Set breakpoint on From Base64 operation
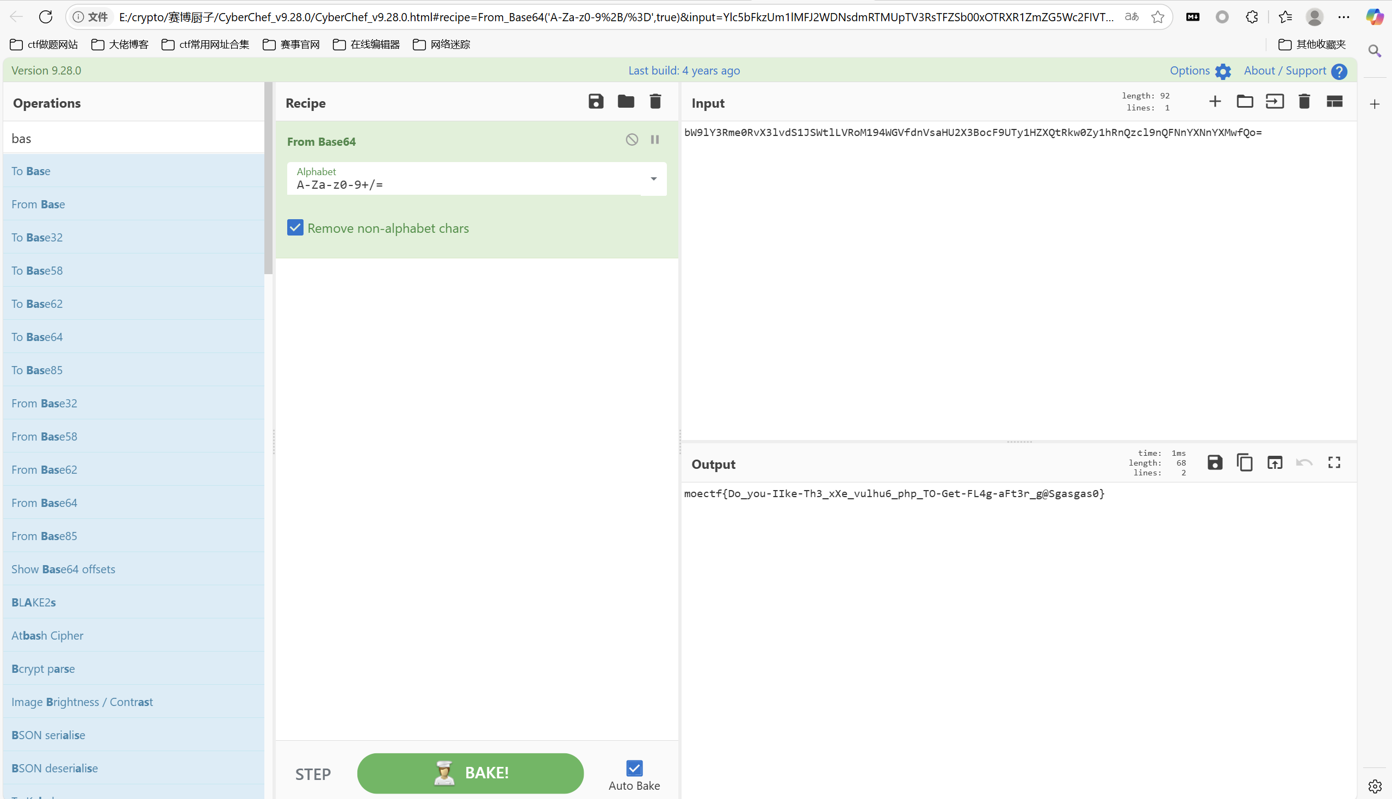 pos(654,139)
